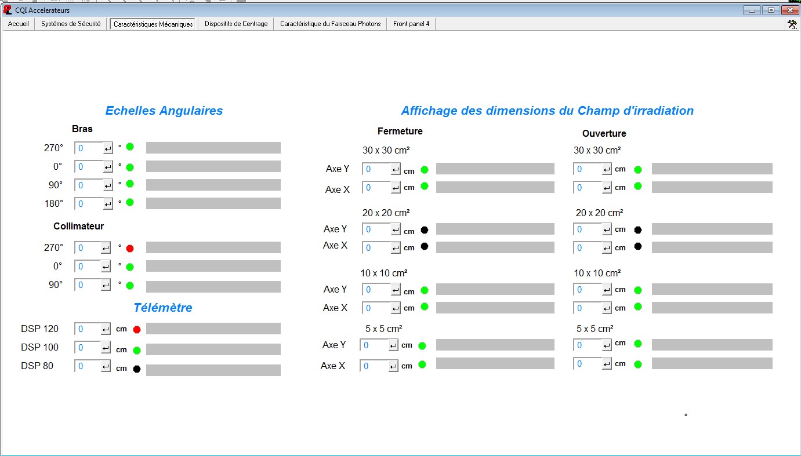This screenshot has height=456, width=801.
Task: Click the DSP 100 green status indicator
Action: point(137,351)
